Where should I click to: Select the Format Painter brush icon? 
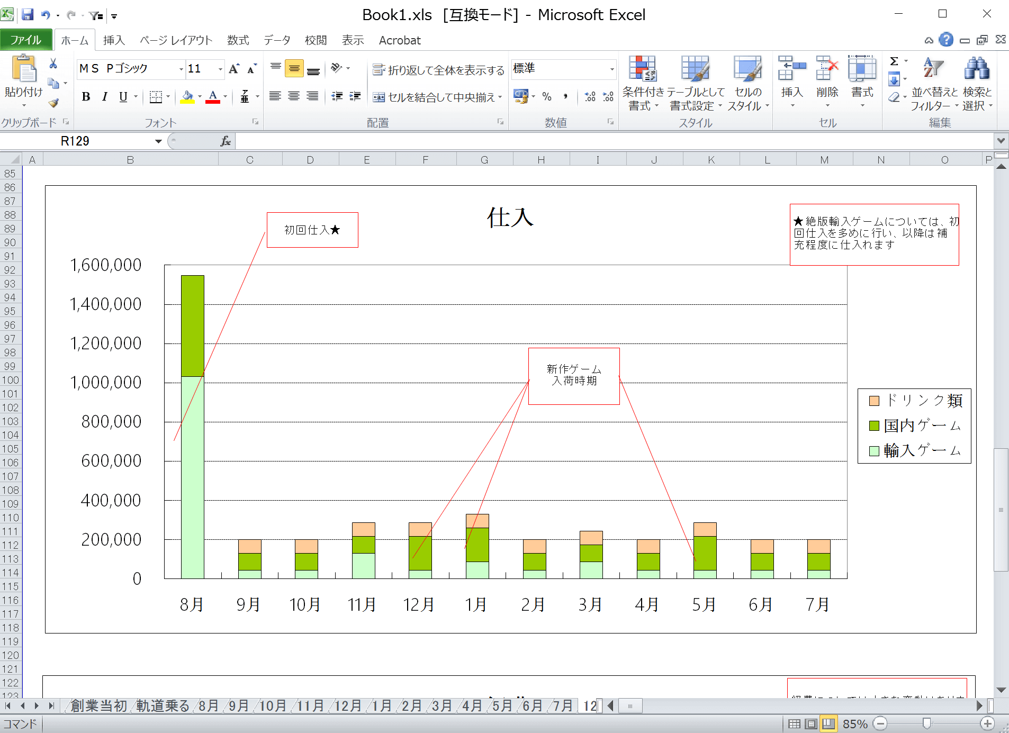point(53,103)
